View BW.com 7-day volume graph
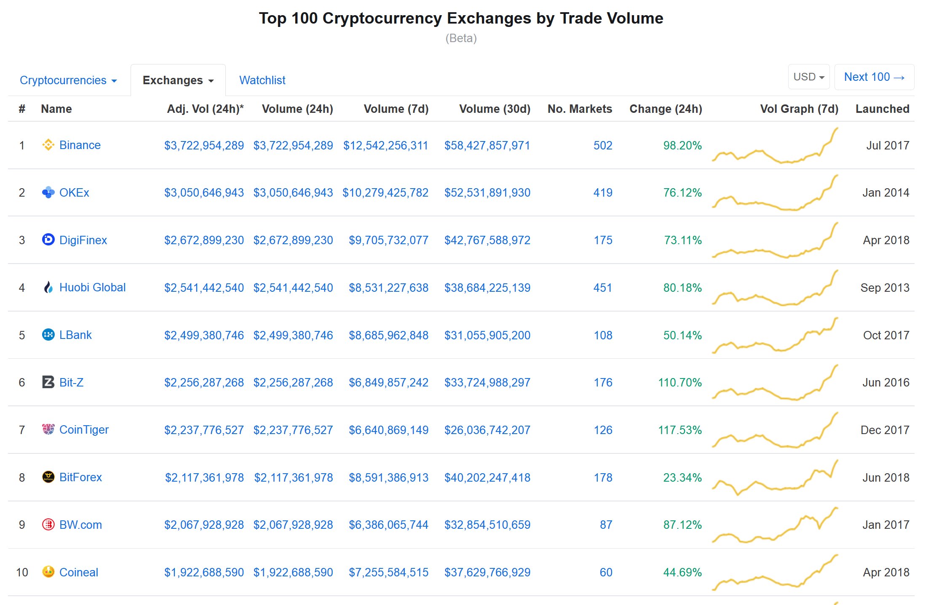 pos(775,525)
